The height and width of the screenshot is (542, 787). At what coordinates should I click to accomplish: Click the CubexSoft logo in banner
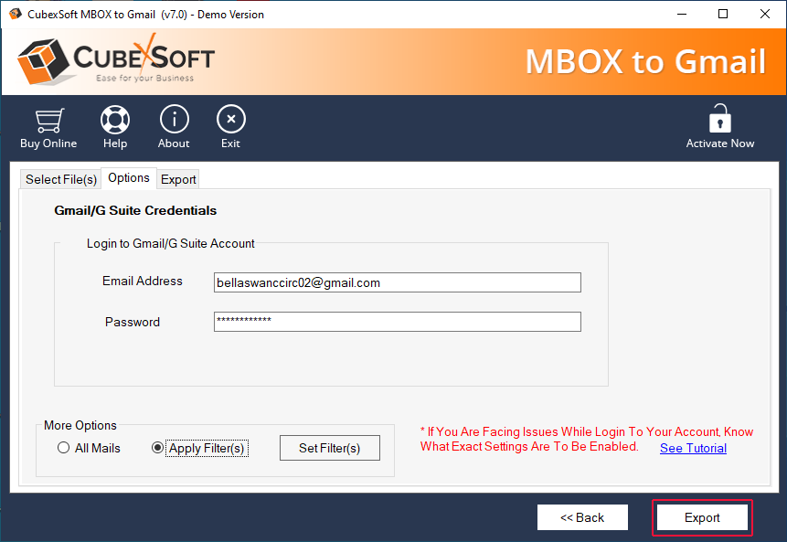[x=116, y=61]
